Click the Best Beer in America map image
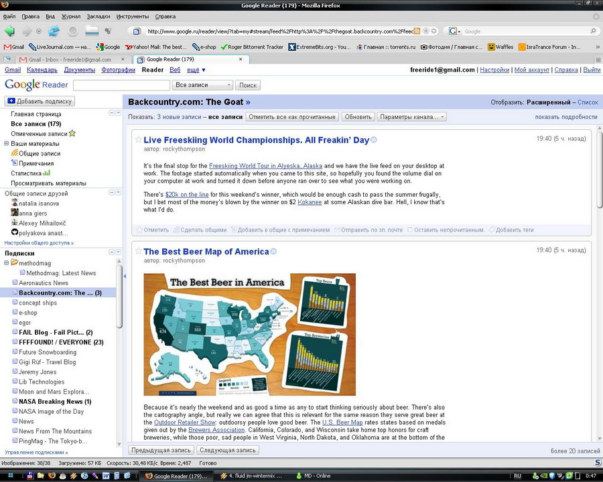 click(x=250, y=334)
